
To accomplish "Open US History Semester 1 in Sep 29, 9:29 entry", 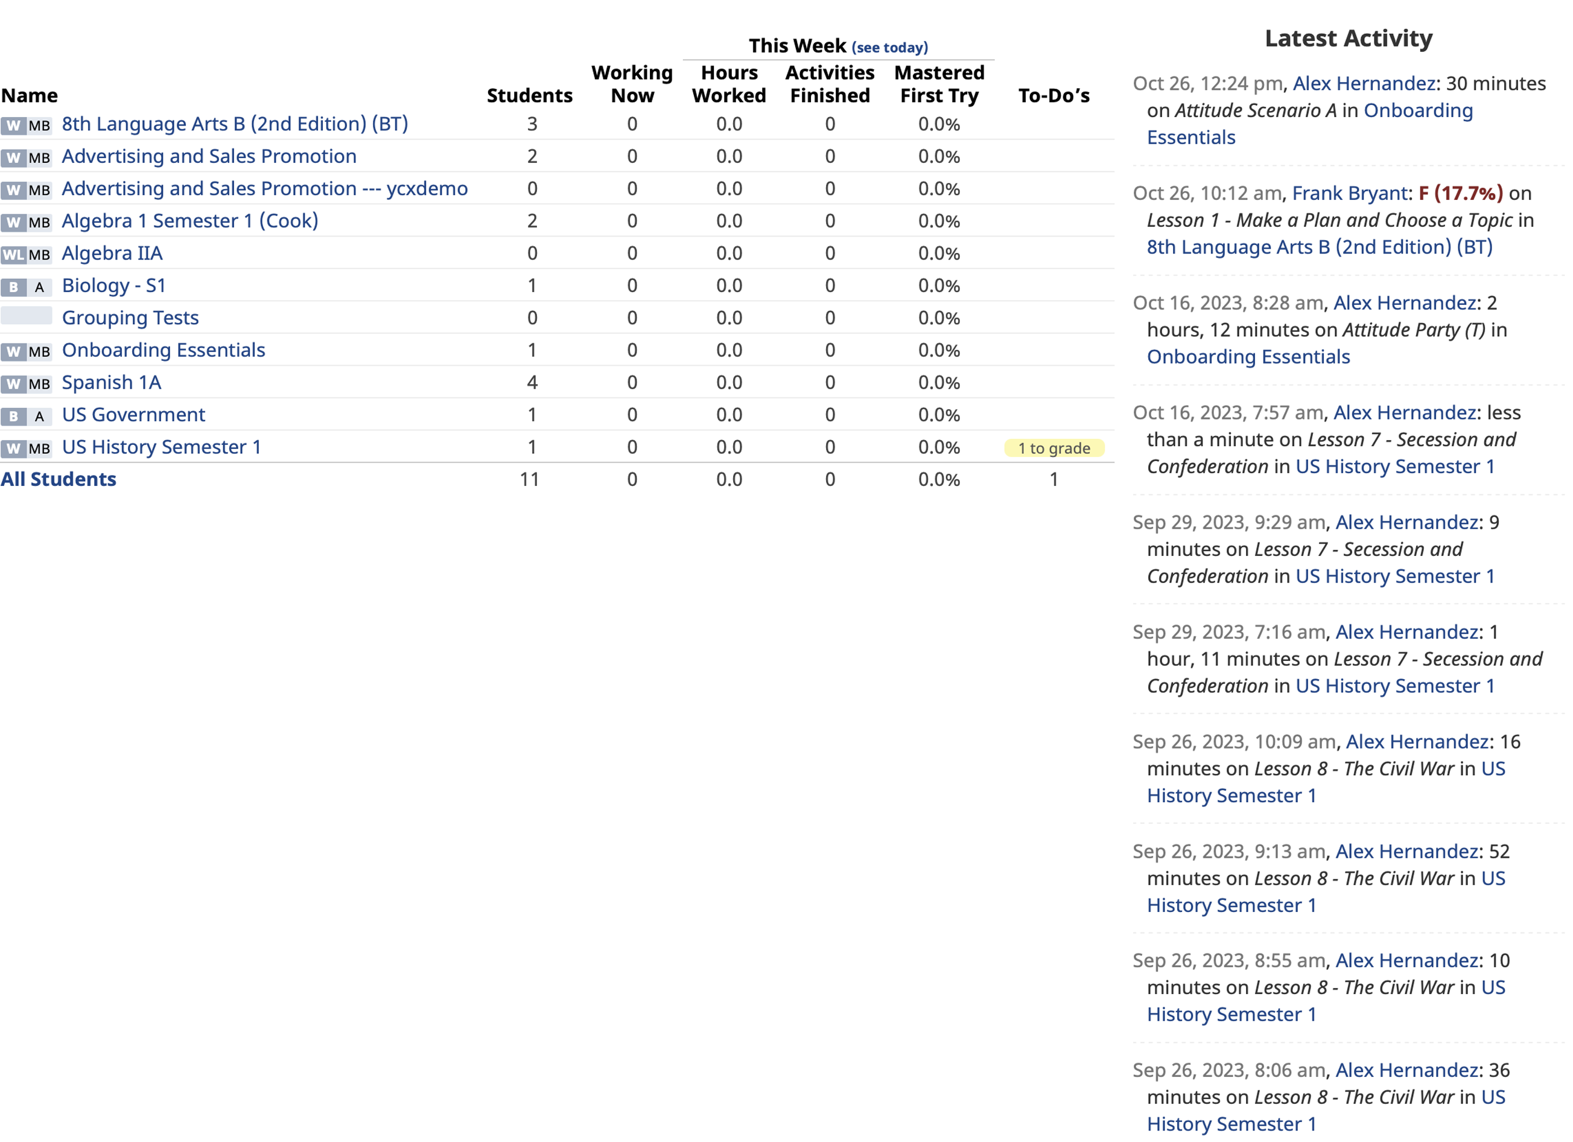I will [x=1396, y=576].
